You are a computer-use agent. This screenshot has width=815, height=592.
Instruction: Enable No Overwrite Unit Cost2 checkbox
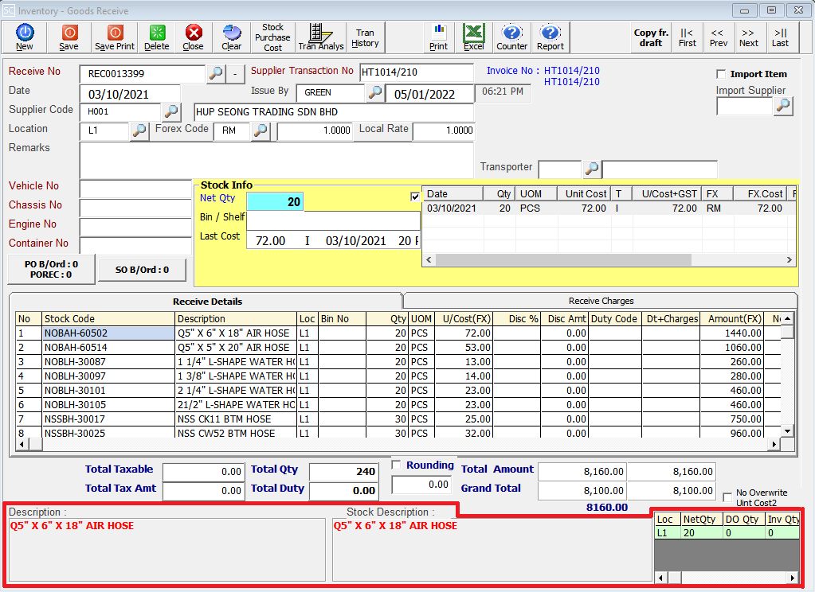(x=727, y=497)
